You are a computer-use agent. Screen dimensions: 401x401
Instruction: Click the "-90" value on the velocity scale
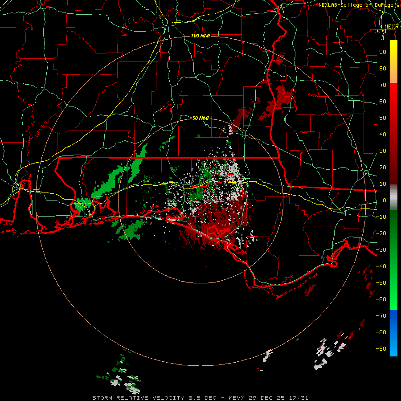381,349
